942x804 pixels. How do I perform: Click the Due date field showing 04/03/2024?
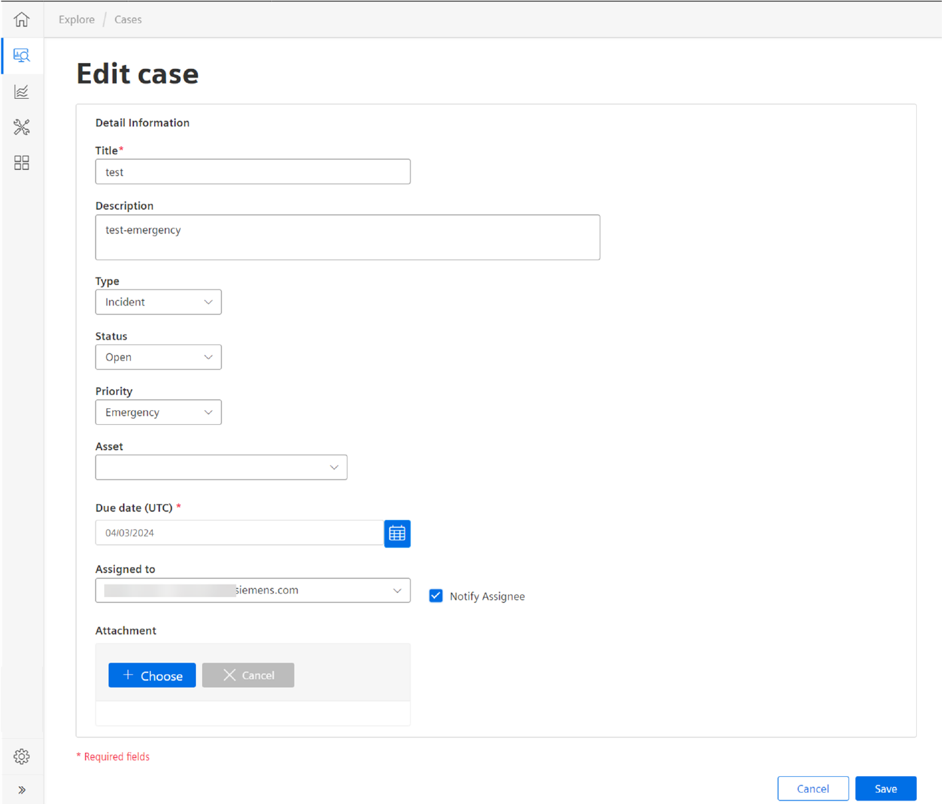(239, 532)
